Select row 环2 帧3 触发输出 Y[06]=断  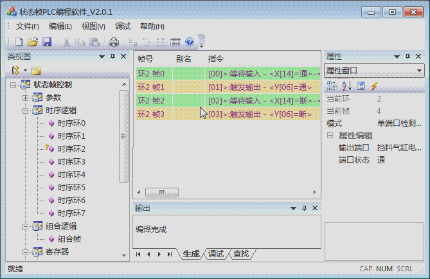tap(228, 114)
